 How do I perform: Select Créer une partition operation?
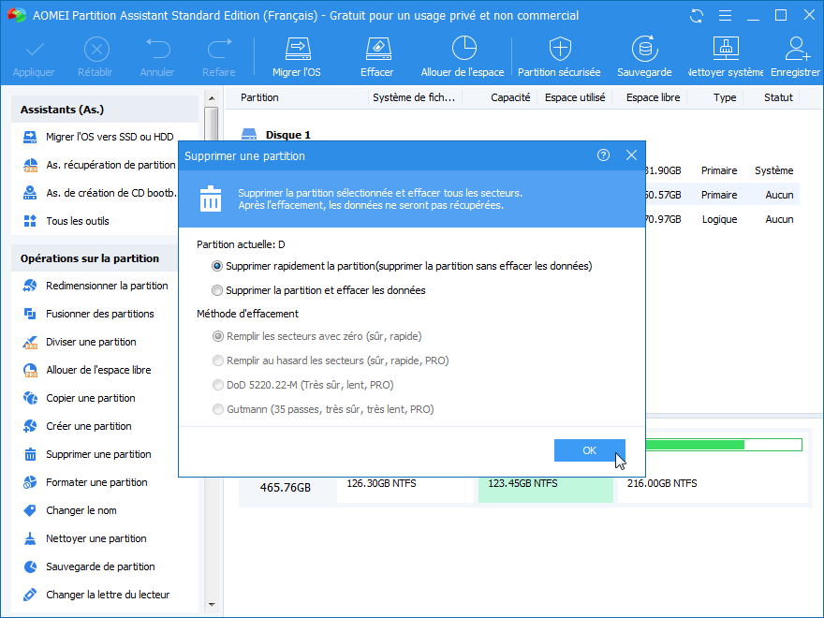78,426
